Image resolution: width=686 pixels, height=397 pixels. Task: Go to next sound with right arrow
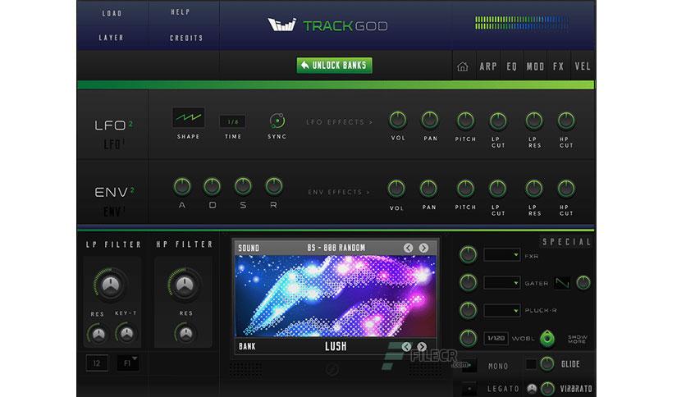(x=423, y=248)
